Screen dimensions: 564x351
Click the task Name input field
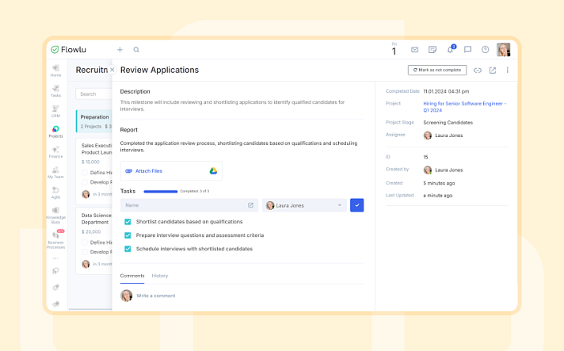tap(189, 205)
